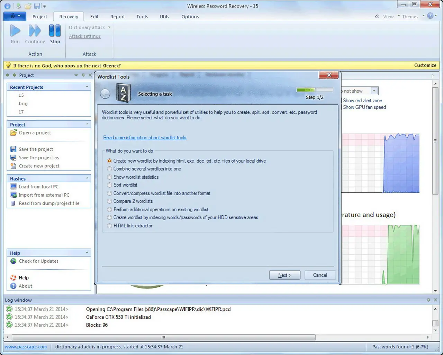Click the Run play icon
443x355 pixels.
pyautogui.click(x=15, y=31)
